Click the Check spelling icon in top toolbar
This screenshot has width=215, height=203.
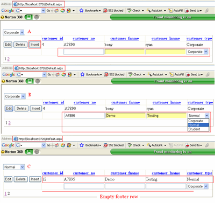click(x=130, y=11)
